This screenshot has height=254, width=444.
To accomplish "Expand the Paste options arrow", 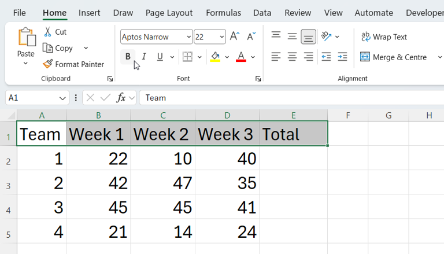I will [x=25, y=64].
